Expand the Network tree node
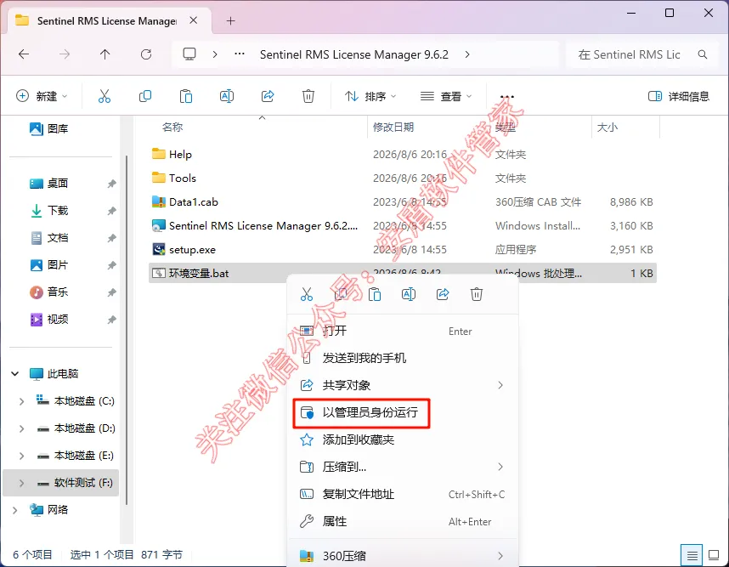Image resolution: width=729 pixels, height=567 pixels. point(15,510)
